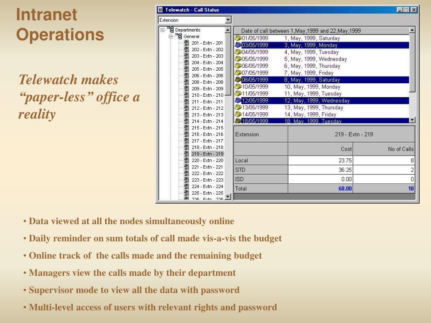Click phone icon beside 208 - Extn - 208
Image resolution: width=431 pixels, height=323 pixels.
coord(186,82)
